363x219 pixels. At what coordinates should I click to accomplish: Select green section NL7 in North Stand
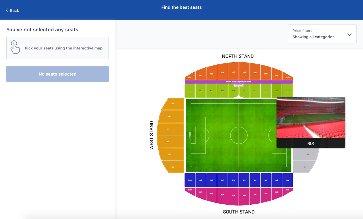[x=255, y=91]
